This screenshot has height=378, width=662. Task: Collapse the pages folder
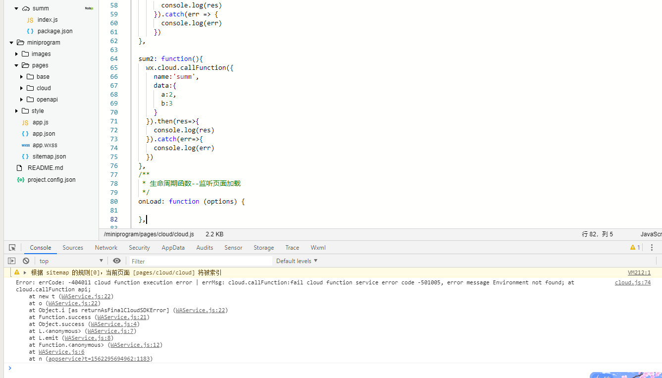click(x=17, y=65)
